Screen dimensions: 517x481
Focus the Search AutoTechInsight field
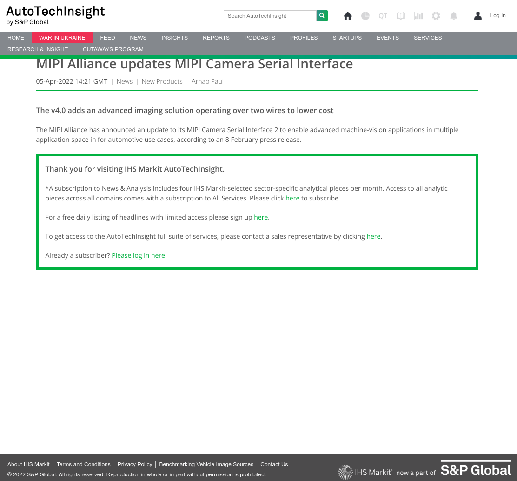[270, 16]
